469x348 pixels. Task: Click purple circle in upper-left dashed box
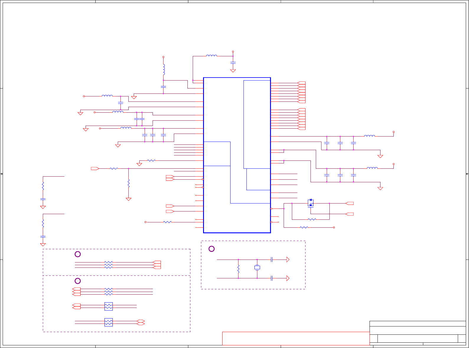coord(78,254)
